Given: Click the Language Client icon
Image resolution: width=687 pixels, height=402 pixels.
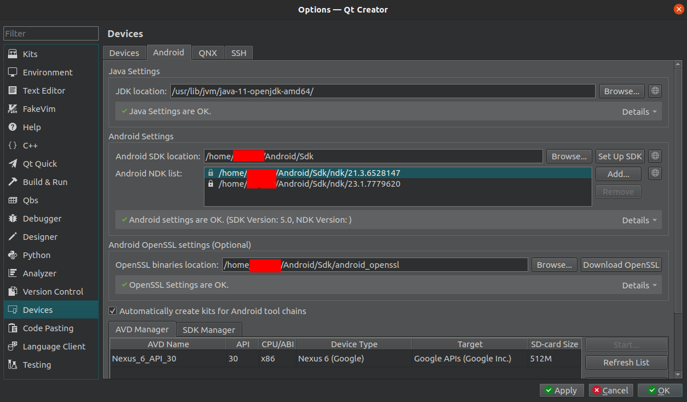Looking at the screenshot, I should pos(13,347).
